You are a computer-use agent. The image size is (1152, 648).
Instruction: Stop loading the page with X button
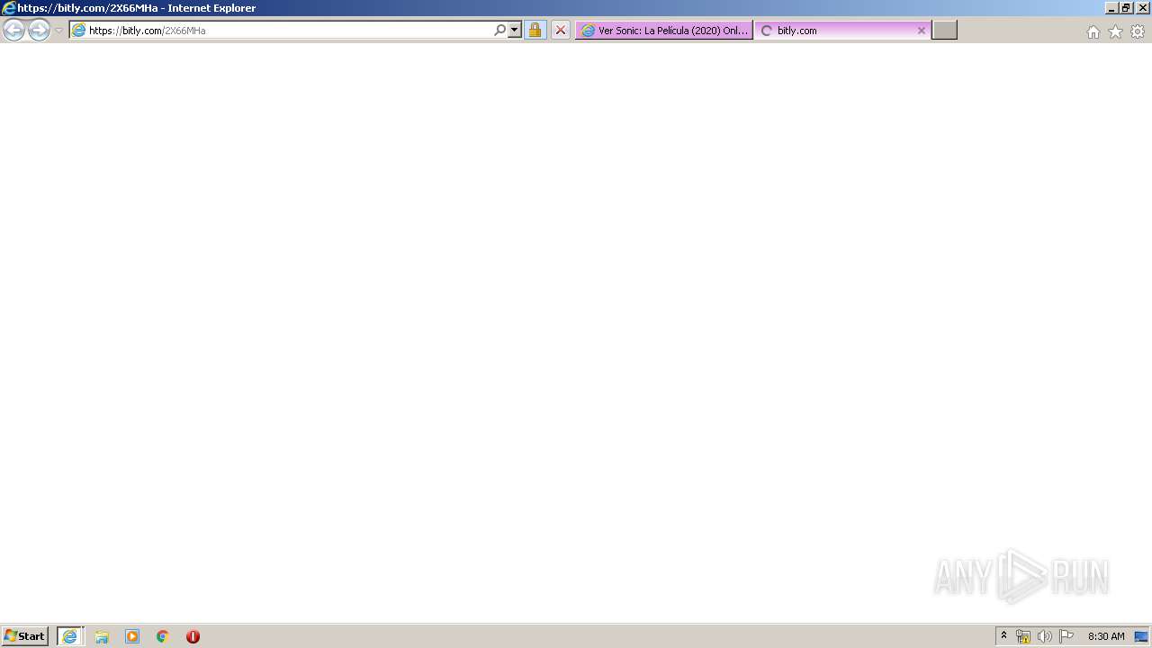(x=561, y=30)
